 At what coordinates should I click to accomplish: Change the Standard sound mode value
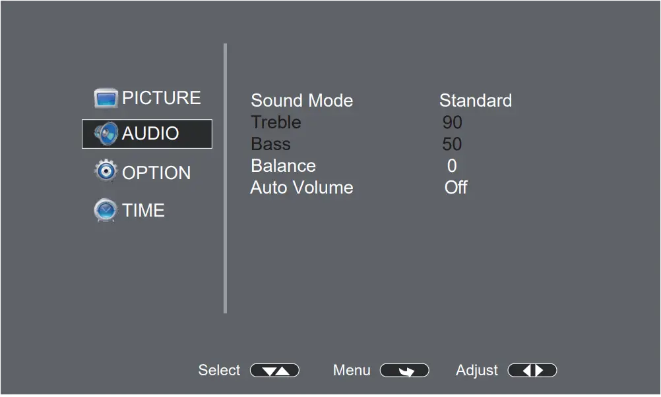point(475,101)
